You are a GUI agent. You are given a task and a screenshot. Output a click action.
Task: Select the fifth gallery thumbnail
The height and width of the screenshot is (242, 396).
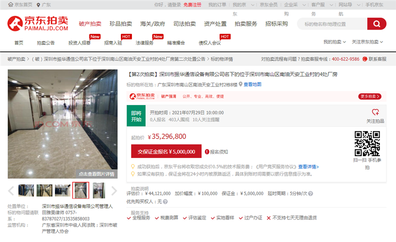99,190
